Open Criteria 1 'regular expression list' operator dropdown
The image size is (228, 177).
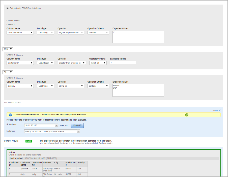71,32
